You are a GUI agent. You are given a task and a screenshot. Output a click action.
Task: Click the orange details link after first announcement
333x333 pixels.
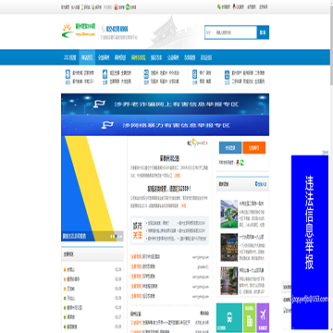point(178,176)
